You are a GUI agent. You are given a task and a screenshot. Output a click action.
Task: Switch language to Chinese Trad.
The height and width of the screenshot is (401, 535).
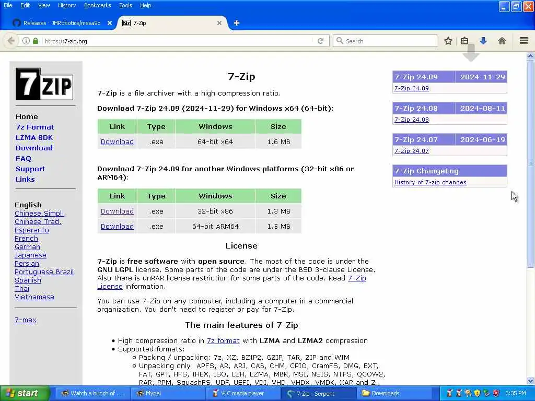(x=38, y=221)
